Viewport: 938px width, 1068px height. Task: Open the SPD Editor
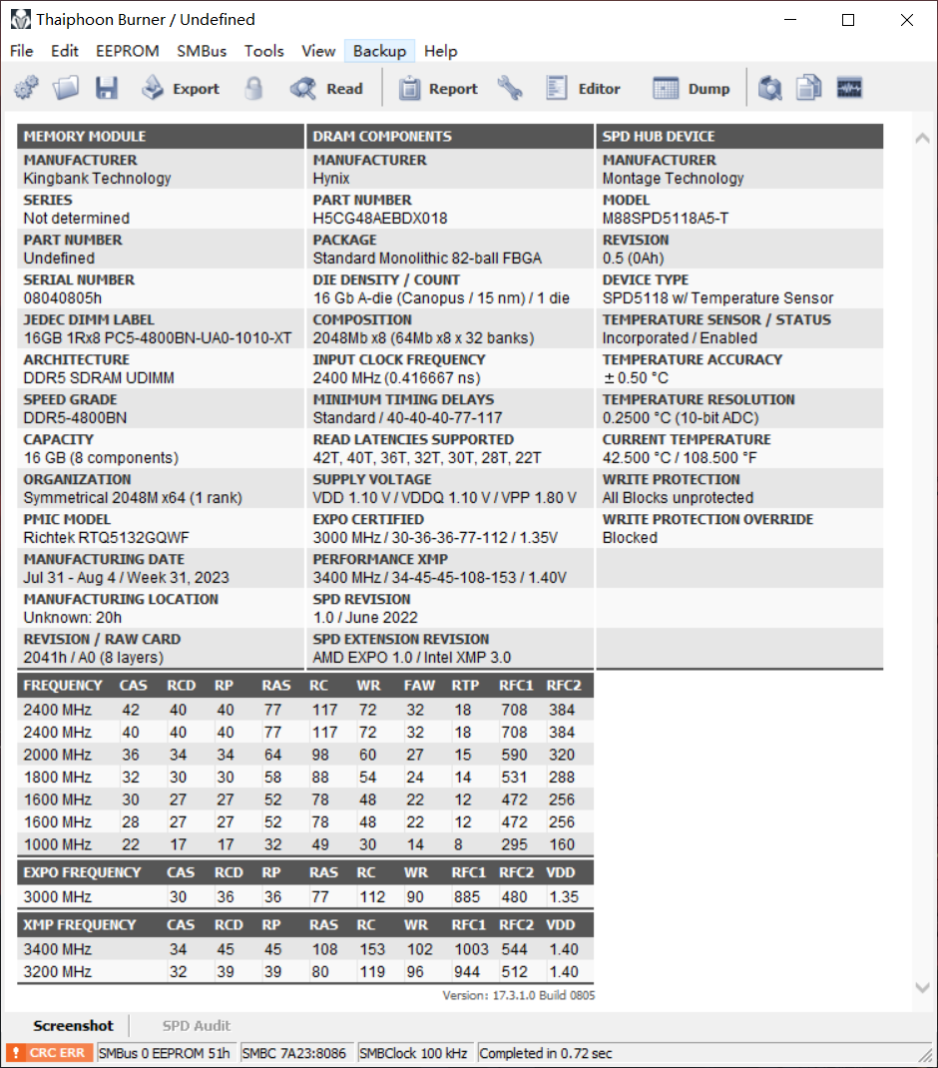click(583, 88)
